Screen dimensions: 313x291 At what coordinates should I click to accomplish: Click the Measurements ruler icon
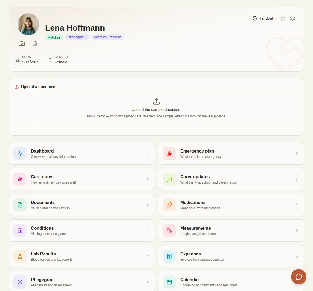[x=169, y=231]
